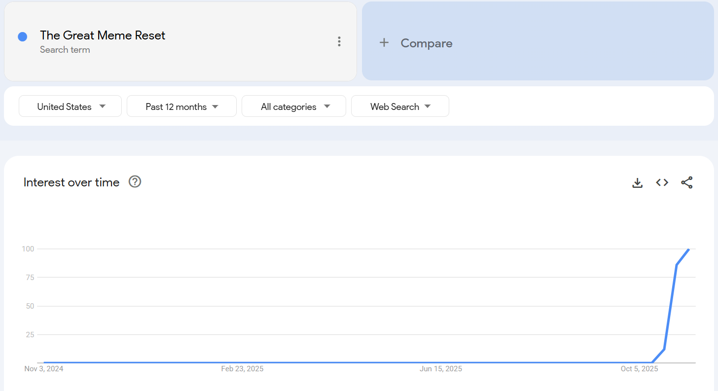This screenshot has width=718, height=391.
Task: Open the embed code view
Action: (662, 182)
